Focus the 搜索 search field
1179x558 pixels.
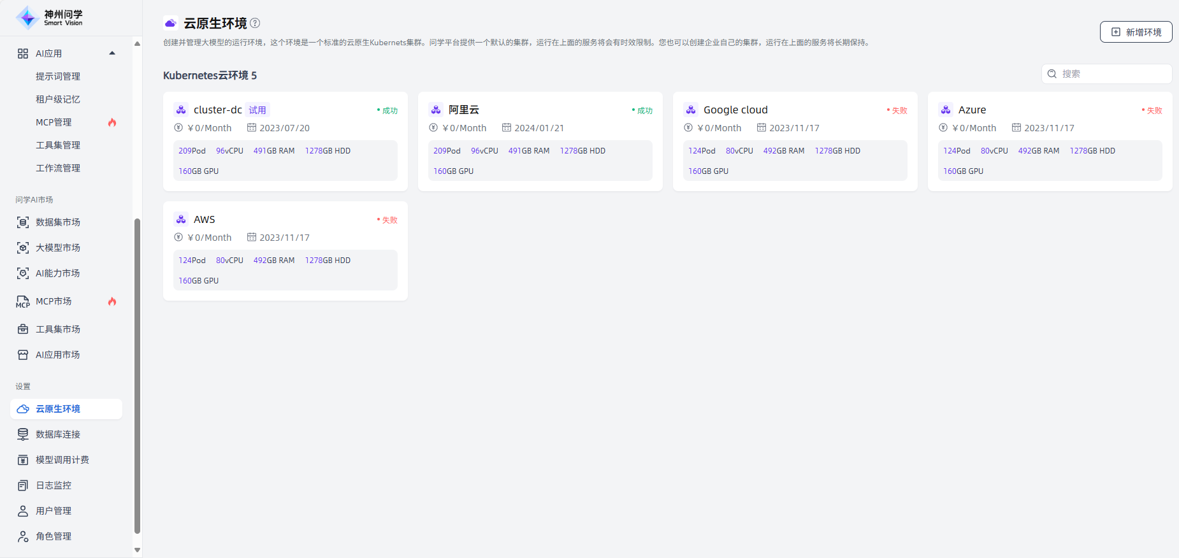pyautogui.click(x=1106, y=74)
